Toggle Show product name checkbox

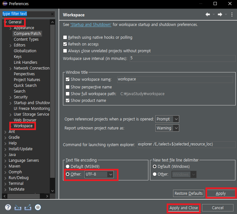[x=67, y=101]
